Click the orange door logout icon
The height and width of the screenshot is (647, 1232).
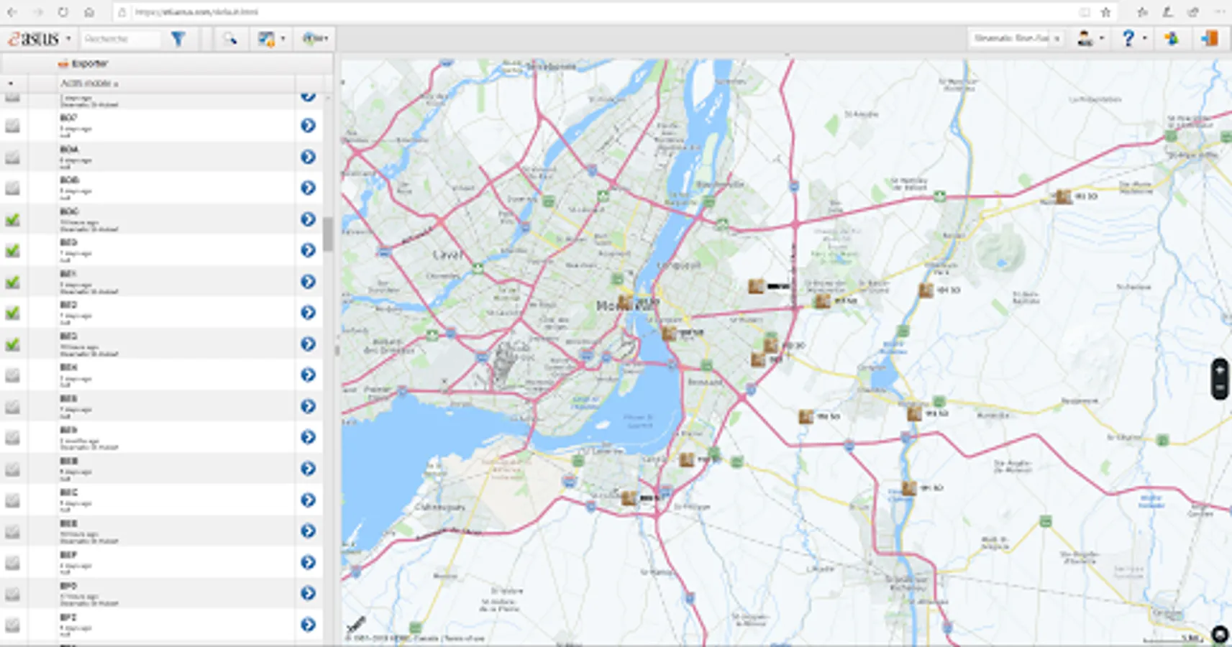1210,39
